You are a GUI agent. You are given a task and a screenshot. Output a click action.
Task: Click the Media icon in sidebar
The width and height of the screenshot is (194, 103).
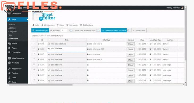pyautogui.click(x=9, y=43)
